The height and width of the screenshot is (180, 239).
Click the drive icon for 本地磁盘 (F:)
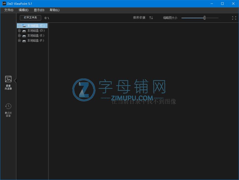coord(24,41)
